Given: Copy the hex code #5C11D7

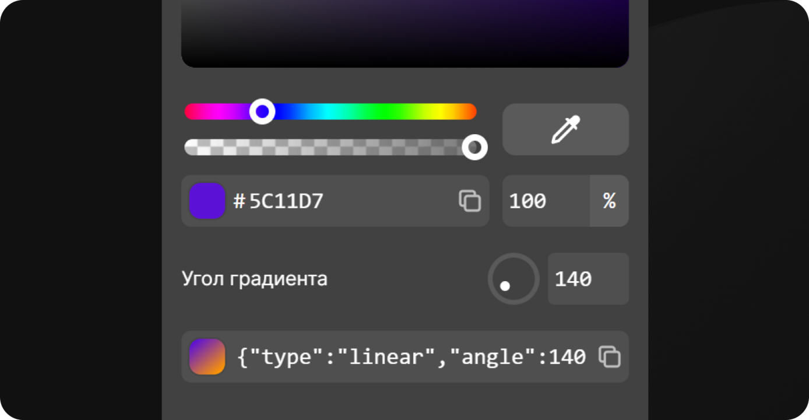Looking at the screenshot, I should tap(470, 201).
